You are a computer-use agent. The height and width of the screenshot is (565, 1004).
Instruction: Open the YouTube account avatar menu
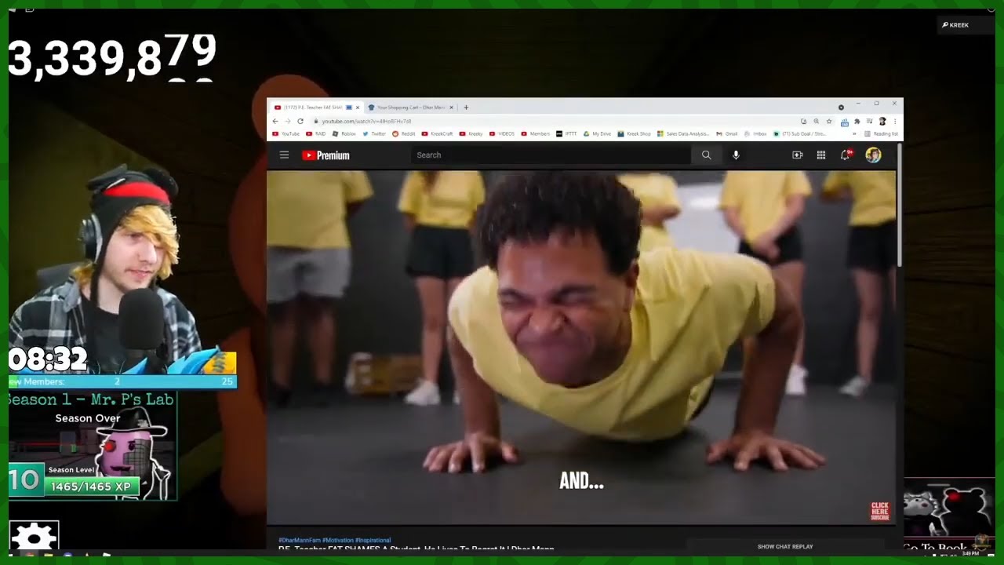click(x=873, y=155)
